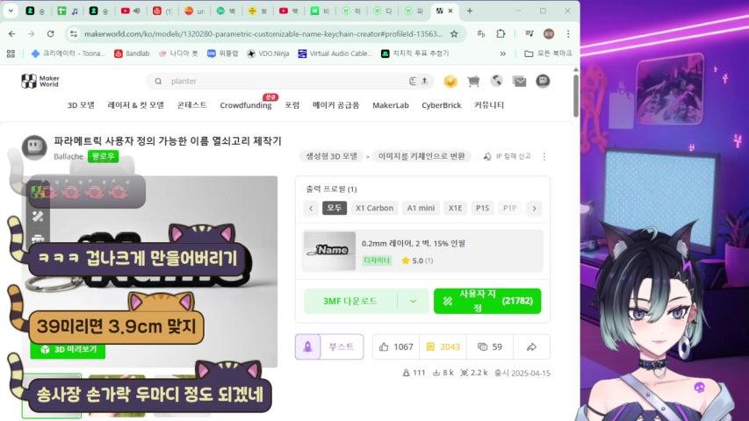Filter profiles by P1S
The height and width of the screenshot is (421, 749).
pos(482,208)
